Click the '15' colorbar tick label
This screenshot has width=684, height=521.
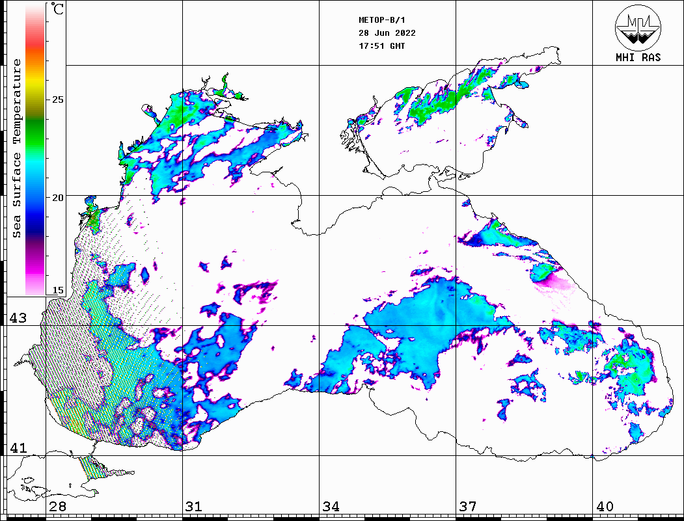pyautogui.click(x=57, y=290)
